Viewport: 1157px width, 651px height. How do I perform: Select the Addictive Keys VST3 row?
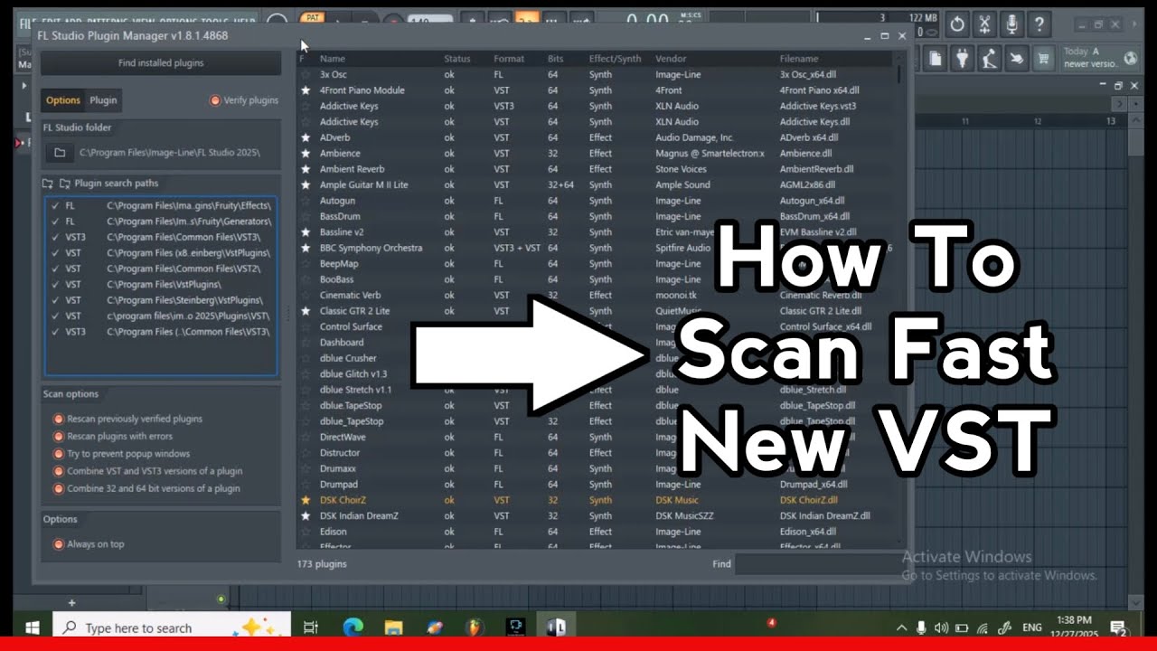pyautogui.click(x=597, y=106)
